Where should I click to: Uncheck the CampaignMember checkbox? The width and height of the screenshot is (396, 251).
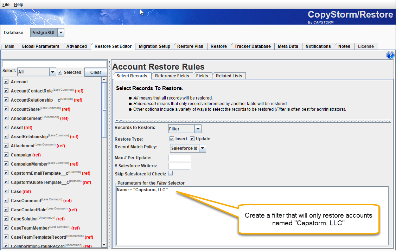6,163
